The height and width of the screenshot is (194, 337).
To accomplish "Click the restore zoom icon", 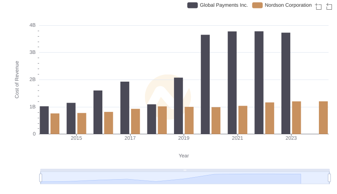I will click(329, 6).
